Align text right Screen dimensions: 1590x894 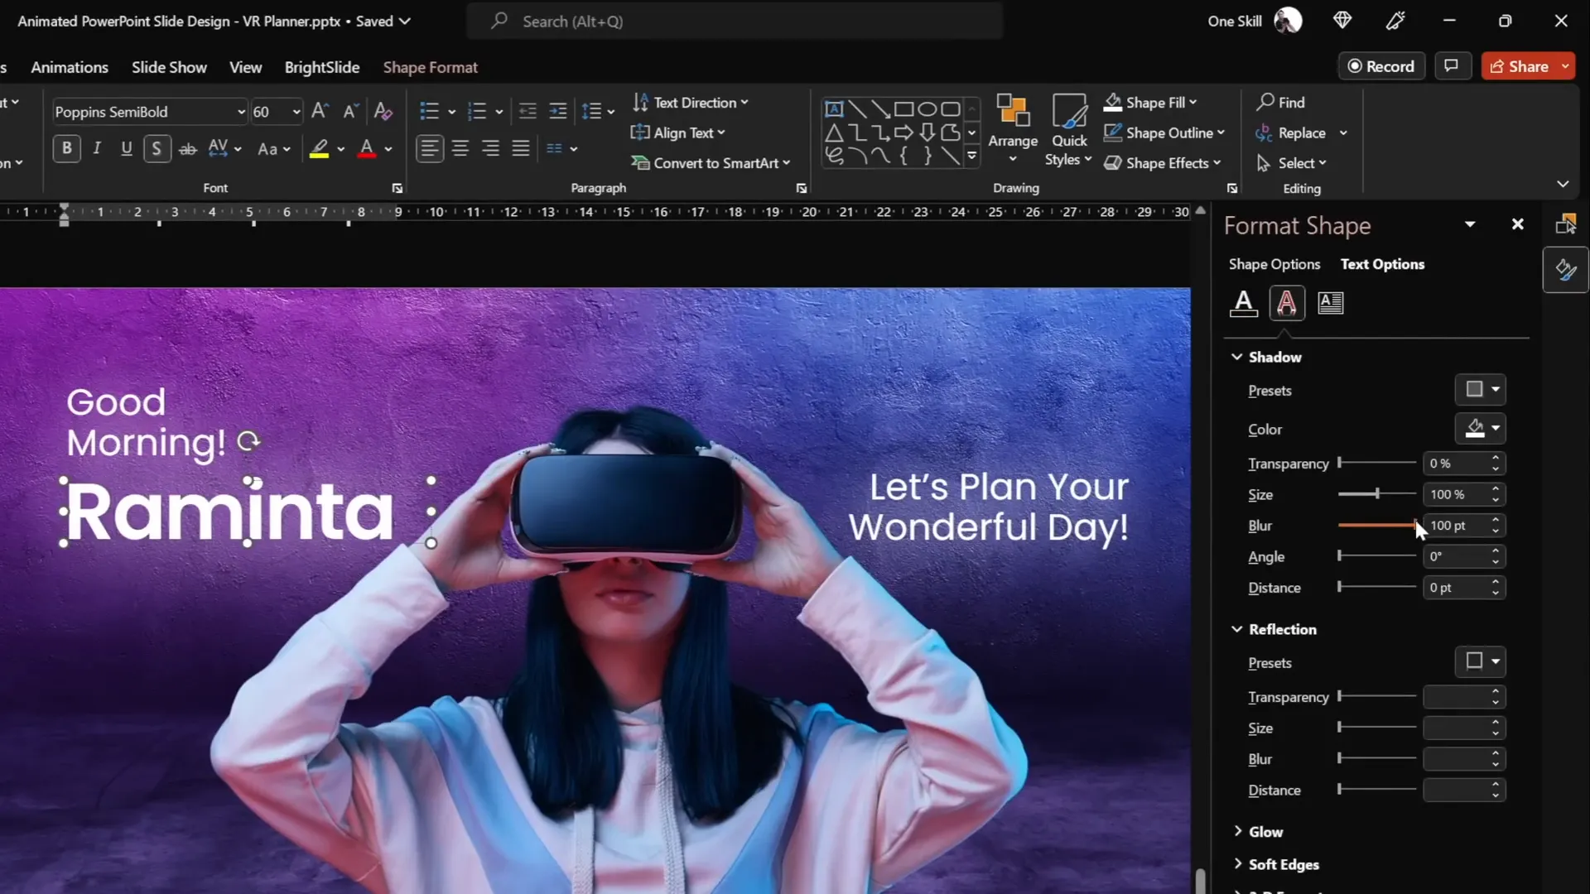click(x=491, y=149)
